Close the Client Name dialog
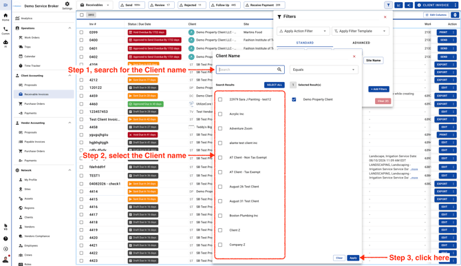The width and height of the screenshot is (461, 266). 354,57
